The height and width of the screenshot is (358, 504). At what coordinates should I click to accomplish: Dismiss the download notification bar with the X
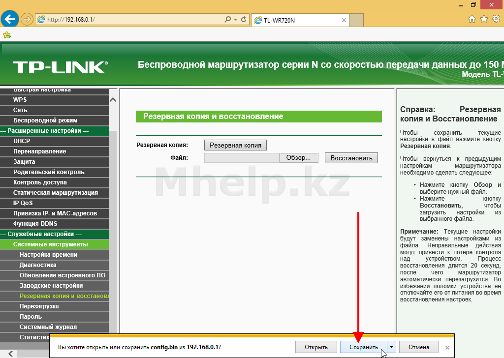[447, 347]
